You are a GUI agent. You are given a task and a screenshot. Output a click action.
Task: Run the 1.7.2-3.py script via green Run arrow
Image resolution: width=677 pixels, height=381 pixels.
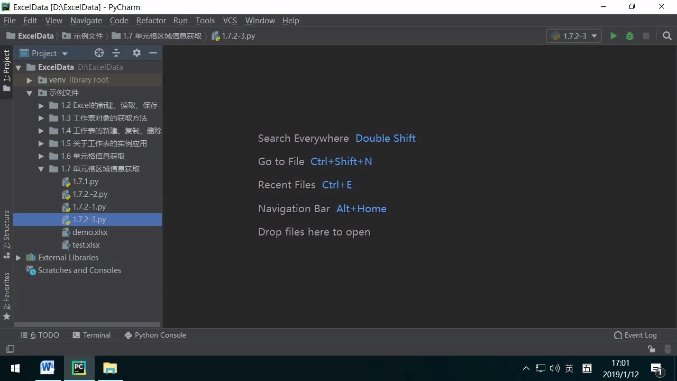(613, 36)
